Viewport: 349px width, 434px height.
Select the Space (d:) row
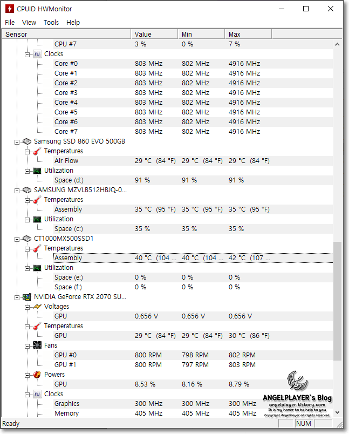pos(193,180)
